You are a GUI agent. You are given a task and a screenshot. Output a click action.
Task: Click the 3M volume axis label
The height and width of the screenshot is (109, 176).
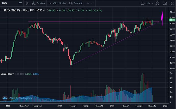pos(171,87)
